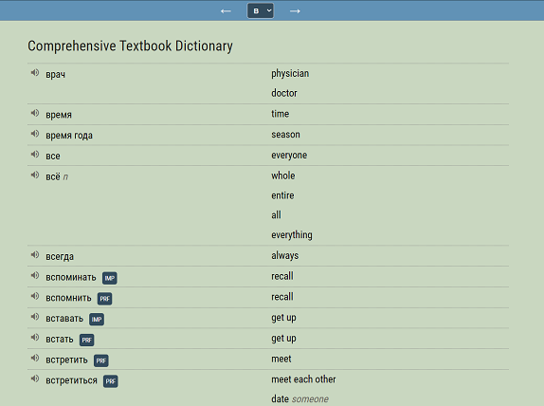Click the translation 'everyone'
Screen dimensions: 544x406
tap(289, 156)
